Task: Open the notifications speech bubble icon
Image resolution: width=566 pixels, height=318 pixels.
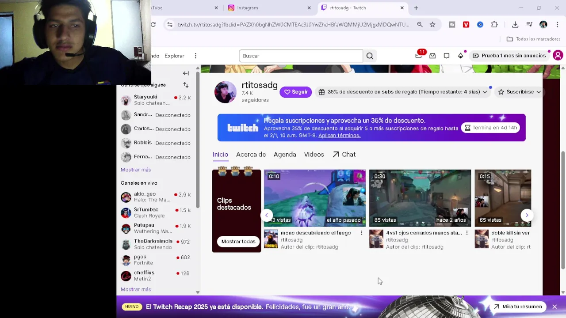Action: (447, 56)
